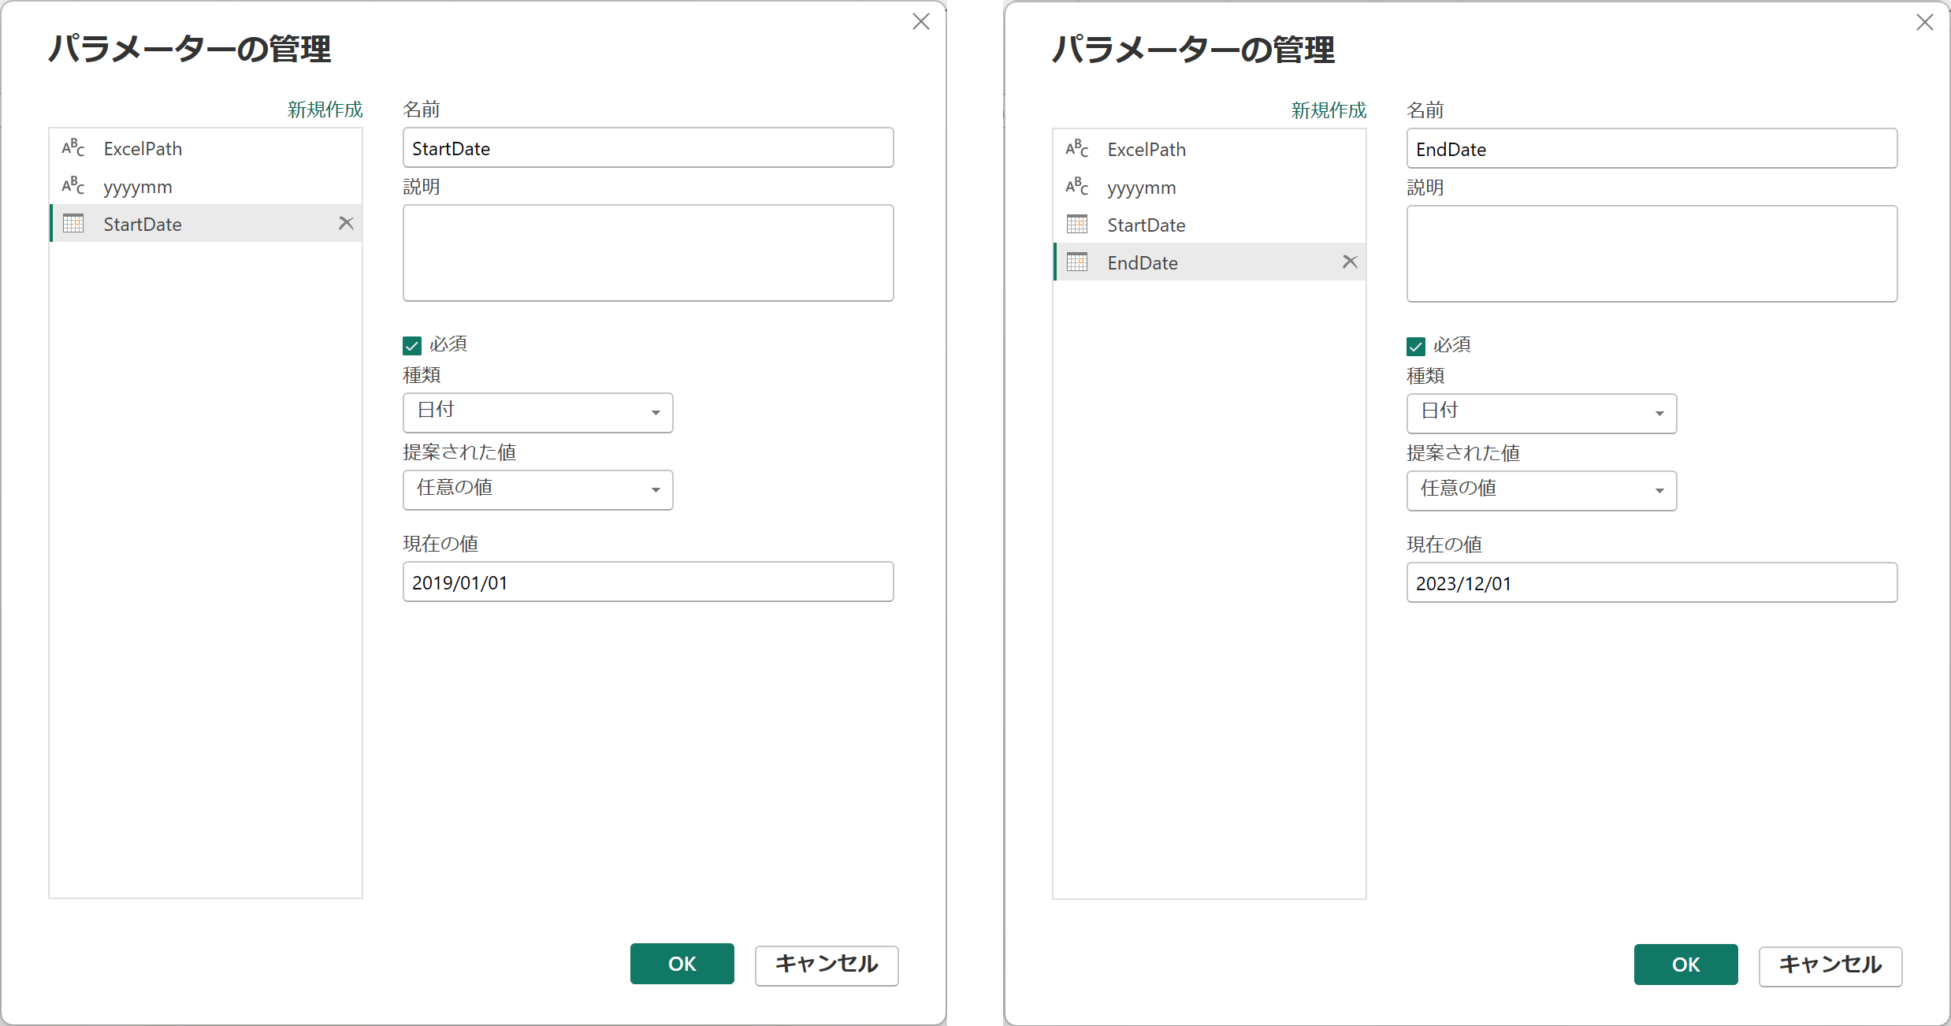Uncheck 必須 checkbox for EndDate parameter
1951x1026 pixels.
[1416, 346]
